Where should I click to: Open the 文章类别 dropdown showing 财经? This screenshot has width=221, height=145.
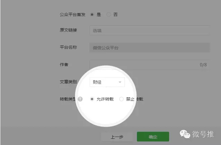click(107, 82)
